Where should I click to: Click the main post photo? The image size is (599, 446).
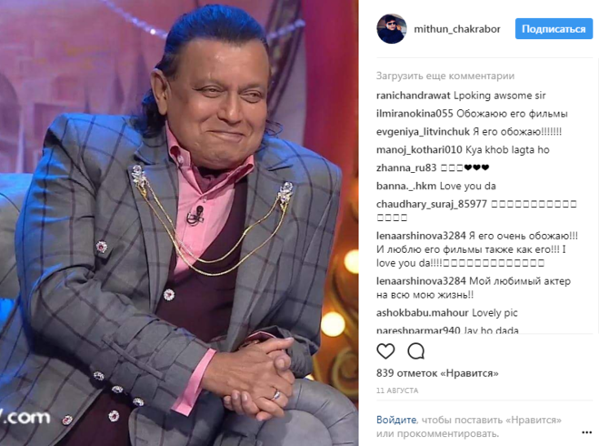(179, 223)
